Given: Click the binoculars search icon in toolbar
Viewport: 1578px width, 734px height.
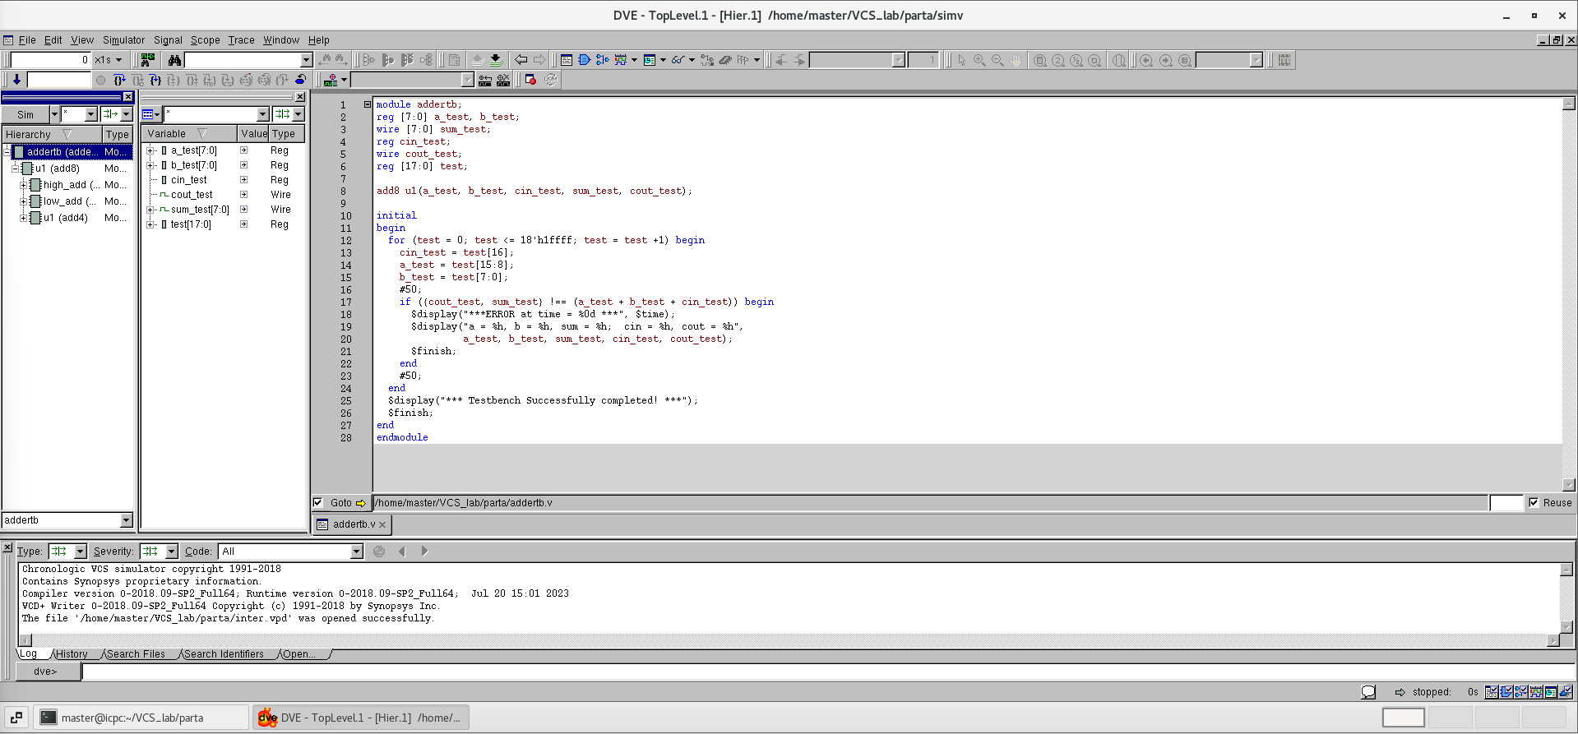Looking at the screenshot, I should (x=174, y=60).
